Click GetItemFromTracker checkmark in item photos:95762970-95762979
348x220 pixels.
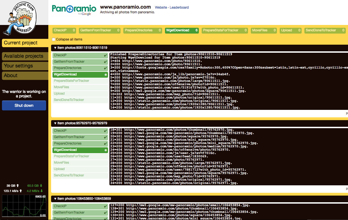(106, 137)
